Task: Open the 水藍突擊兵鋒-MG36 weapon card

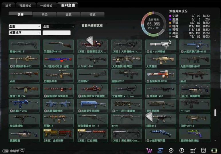Action: 195,46
